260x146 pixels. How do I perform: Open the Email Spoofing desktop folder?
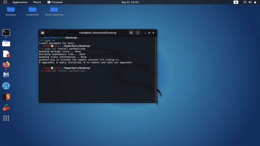pos(54,11)
